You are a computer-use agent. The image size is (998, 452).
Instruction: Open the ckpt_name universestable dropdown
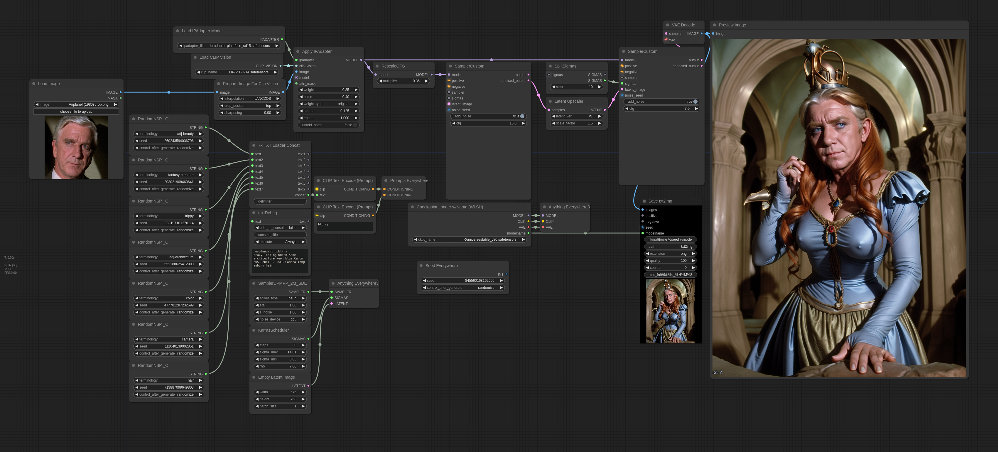(469, 240)
